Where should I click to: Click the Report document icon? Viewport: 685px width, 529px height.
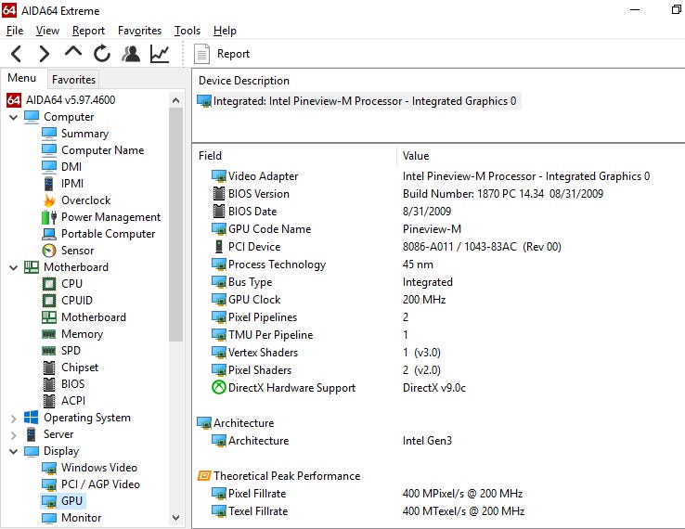pyautogui.click(x=201, y=54)
